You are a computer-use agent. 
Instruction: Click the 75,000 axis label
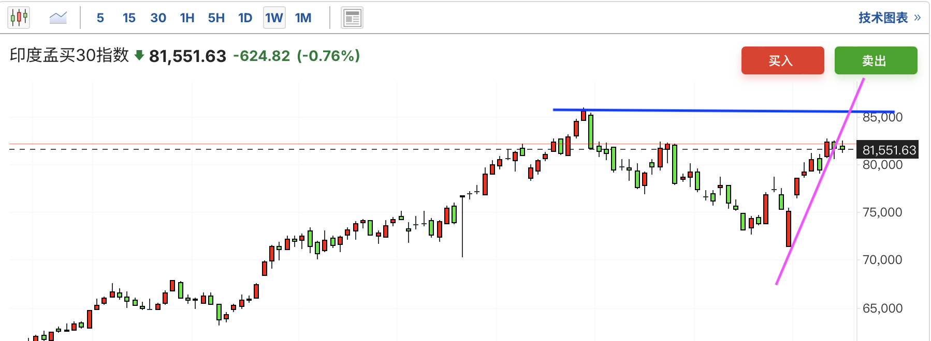[x=882, y=212]
